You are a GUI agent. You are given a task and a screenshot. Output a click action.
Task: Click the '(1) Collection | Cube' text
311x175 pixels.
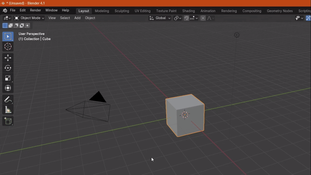(x=35, y=39)
